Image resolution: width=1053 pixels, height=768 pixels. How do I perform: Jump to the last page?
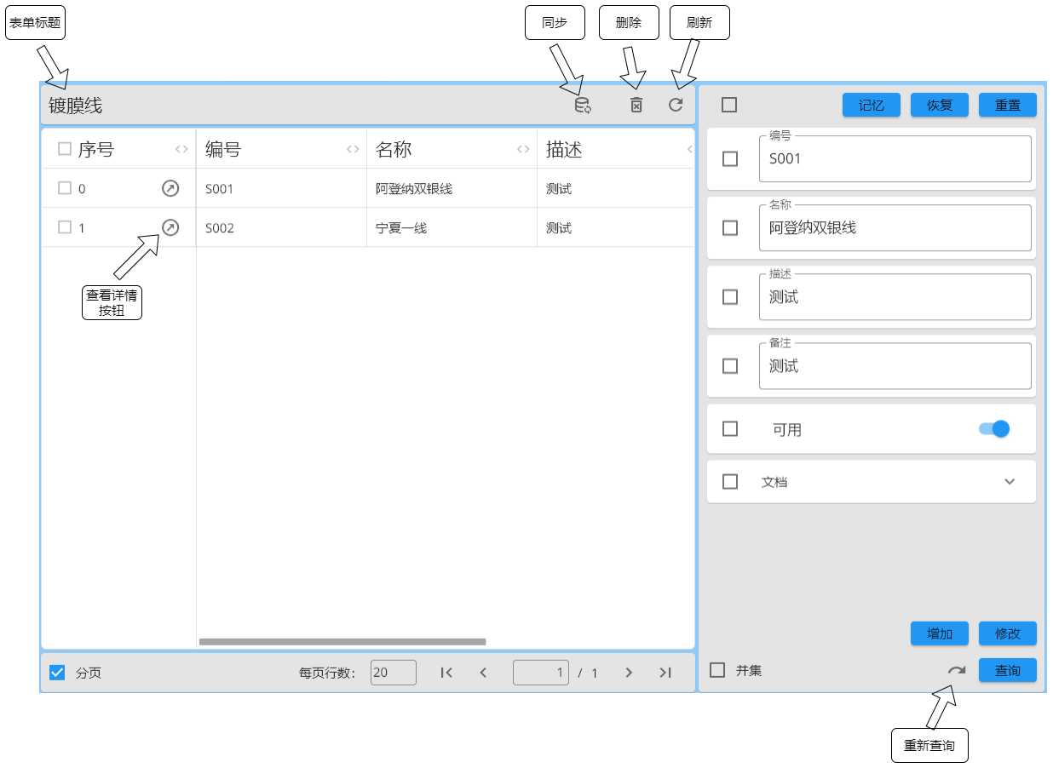[x=665, y=673]
